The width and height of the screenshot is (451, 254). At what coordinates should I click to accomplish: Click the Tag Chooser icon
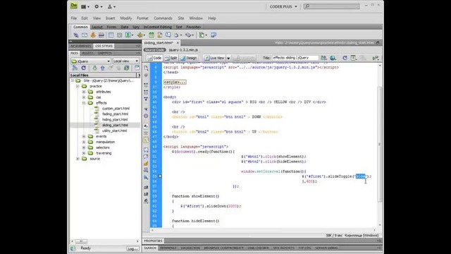click(x=214, y=35)
